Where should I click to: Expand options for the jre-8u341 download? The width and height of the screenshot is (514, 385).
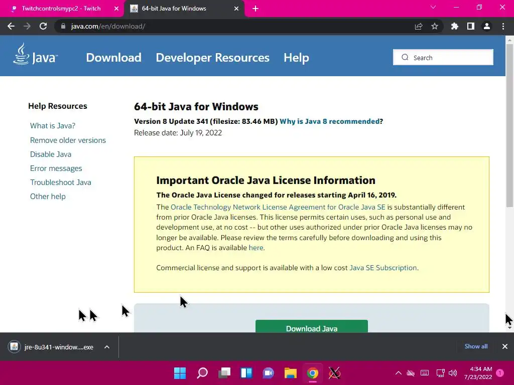pos(107,347)
